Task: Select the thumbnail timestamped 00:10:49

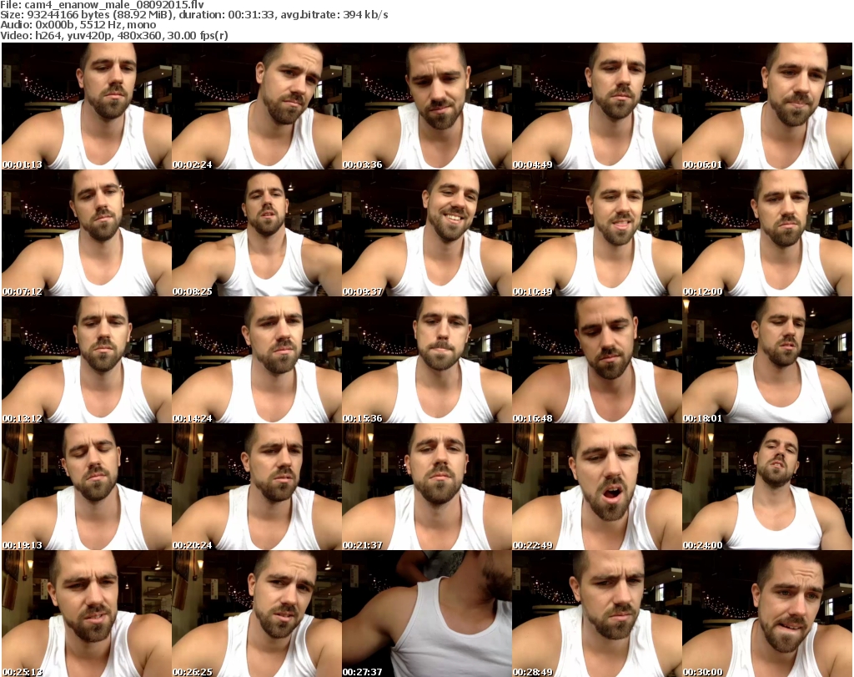Action: (x=597, y=233)
